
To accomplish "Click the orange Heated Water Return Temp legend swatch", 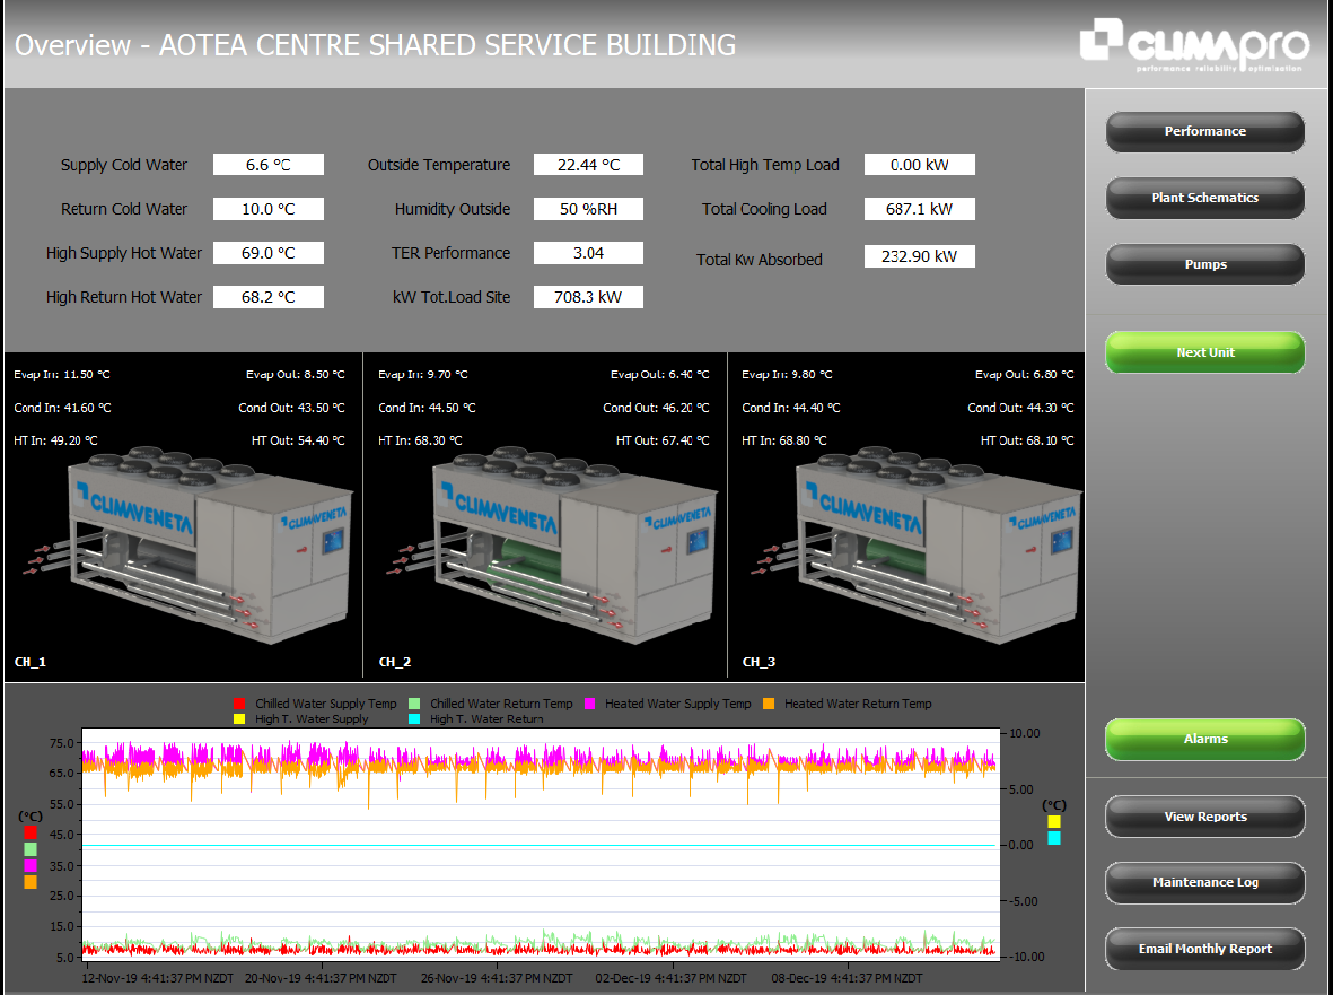I will (x=769, y=703).
